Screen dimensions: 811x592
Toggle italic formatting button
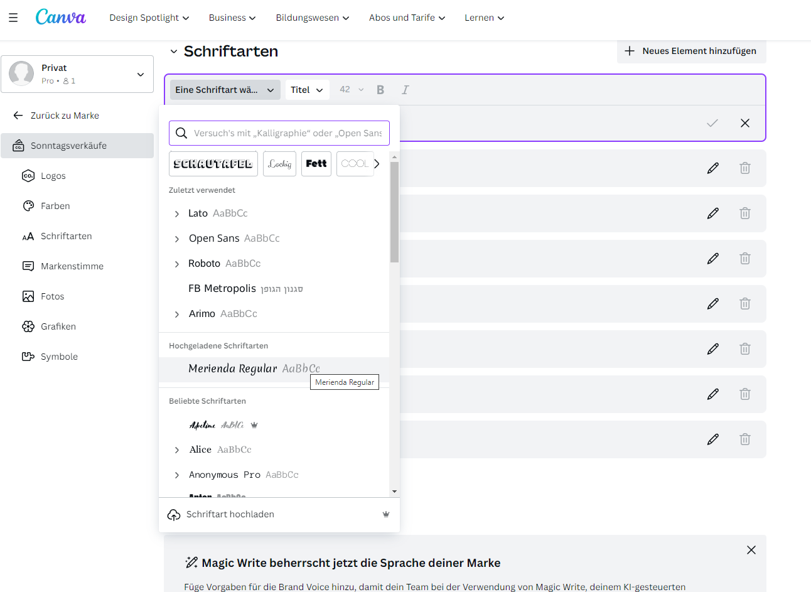click(x=405, y=90)
